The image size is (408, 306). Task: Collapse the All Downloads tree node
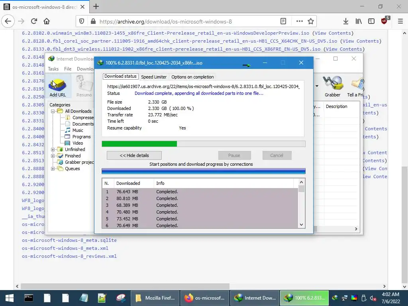[53, 111]
